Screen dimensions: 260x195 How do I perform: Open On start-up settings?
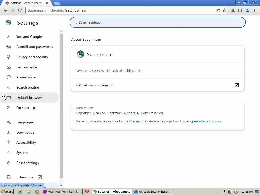point(29,108)
